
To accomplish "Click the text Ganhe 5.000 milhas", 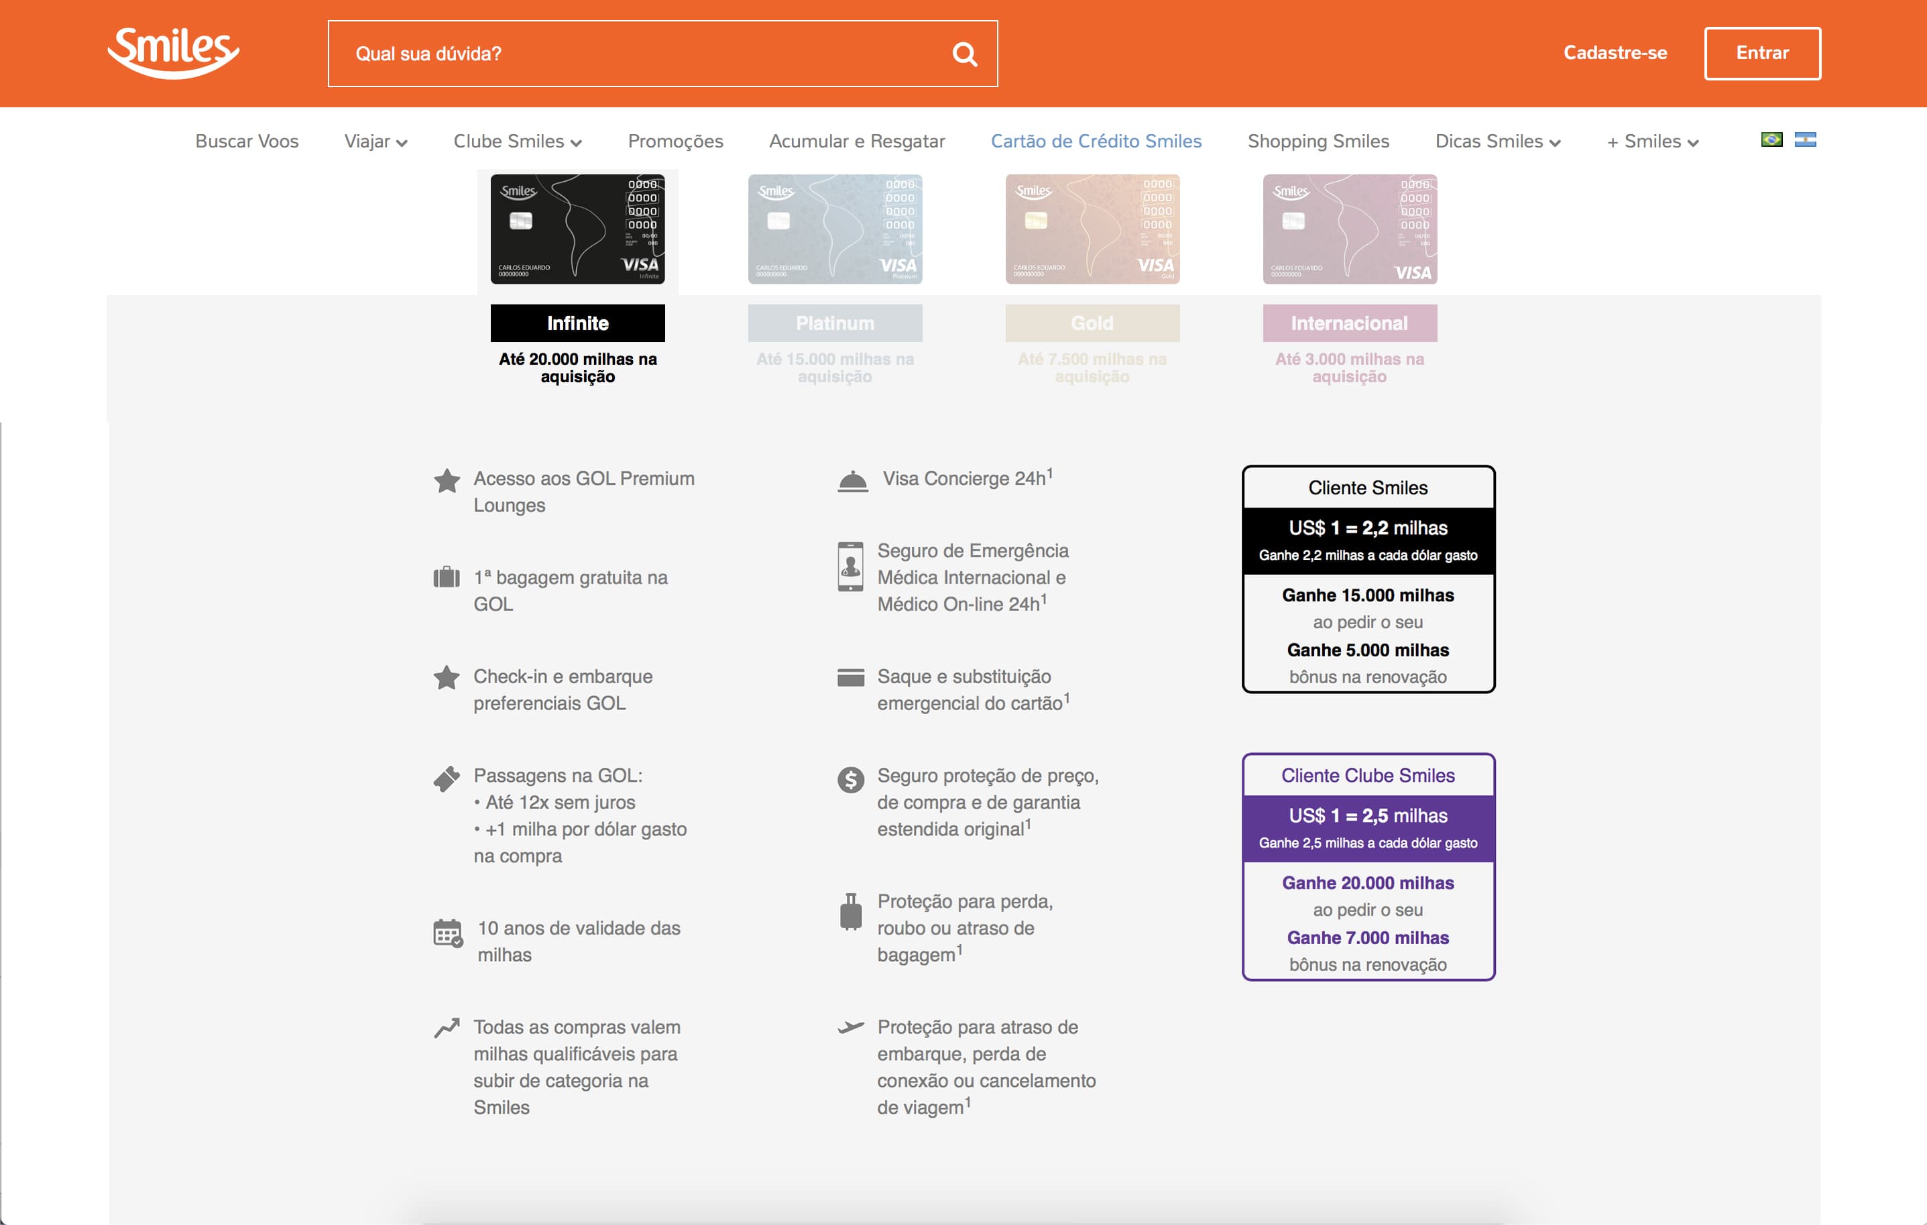I will [1368, 650].
